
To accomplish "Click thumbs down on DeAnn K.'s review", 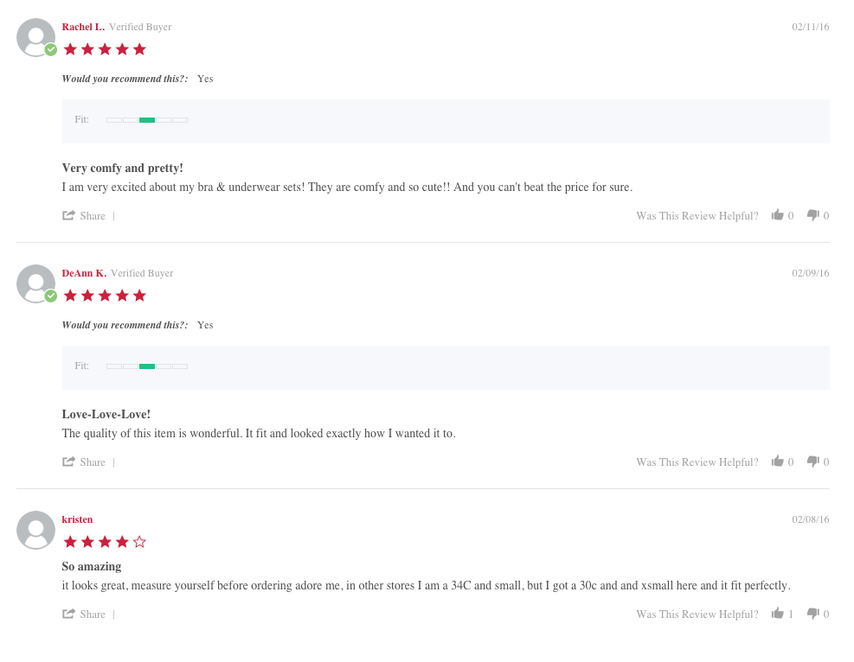I will click(812, 461).
